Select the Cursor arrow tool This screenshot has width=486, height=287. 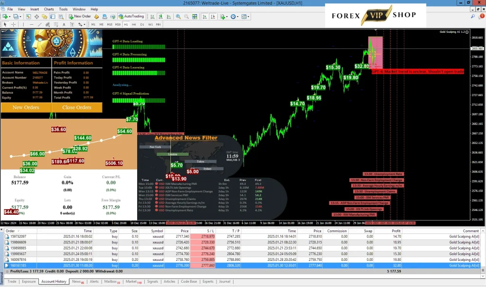tap(5, 24)
